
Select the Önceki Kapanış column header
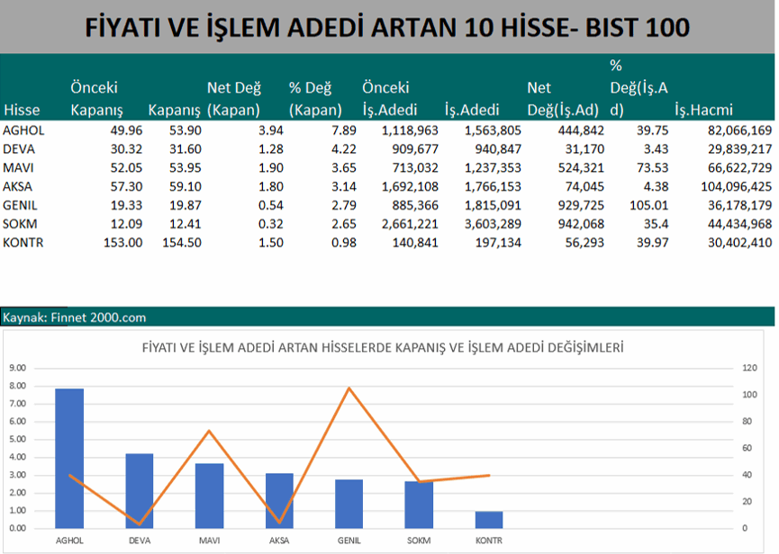pyautogui.click(x=96, y=99)
